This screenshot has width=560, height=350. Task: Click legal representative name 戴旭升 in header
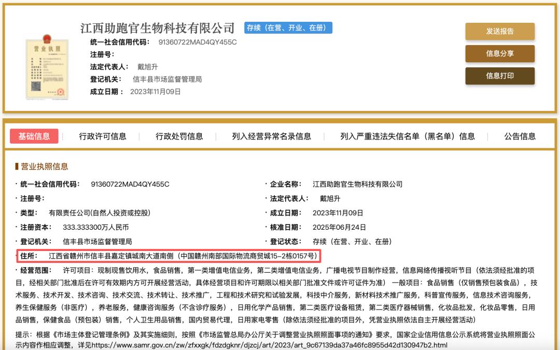[x=147, y=67]
